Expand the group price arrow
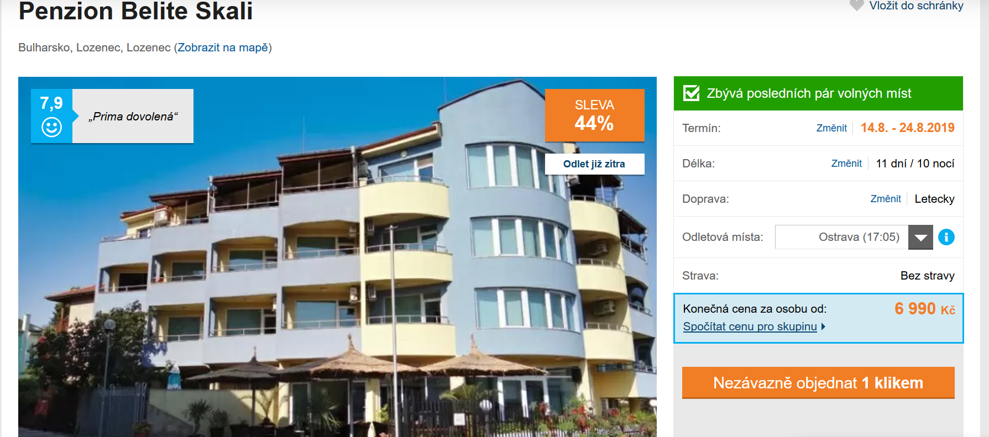This screenshot has width=989, height=437. pyautogui.click(x=823, y=327)
